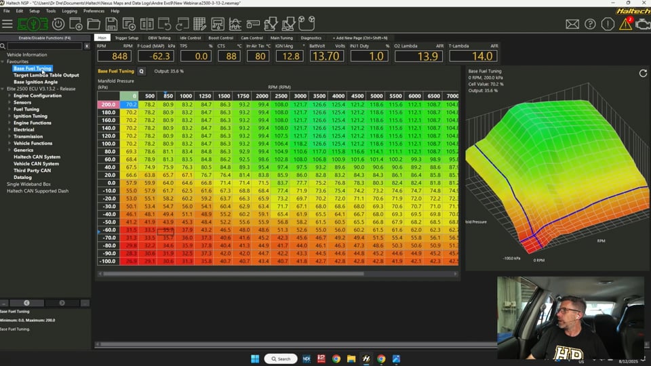
Task: Click the taskbar Search box
Action: pyautogui.click(x=281, y=359)
